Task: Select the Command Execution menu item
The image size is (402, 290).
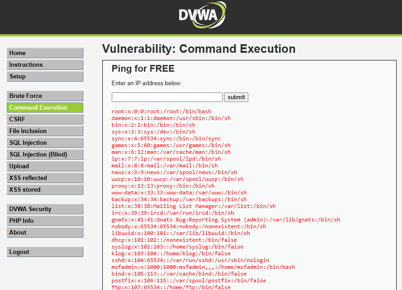Action: [x=45, y=108]
